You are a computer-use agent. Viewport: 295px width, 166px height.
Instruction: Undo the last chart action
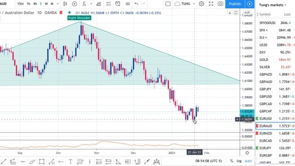[136, 4]
